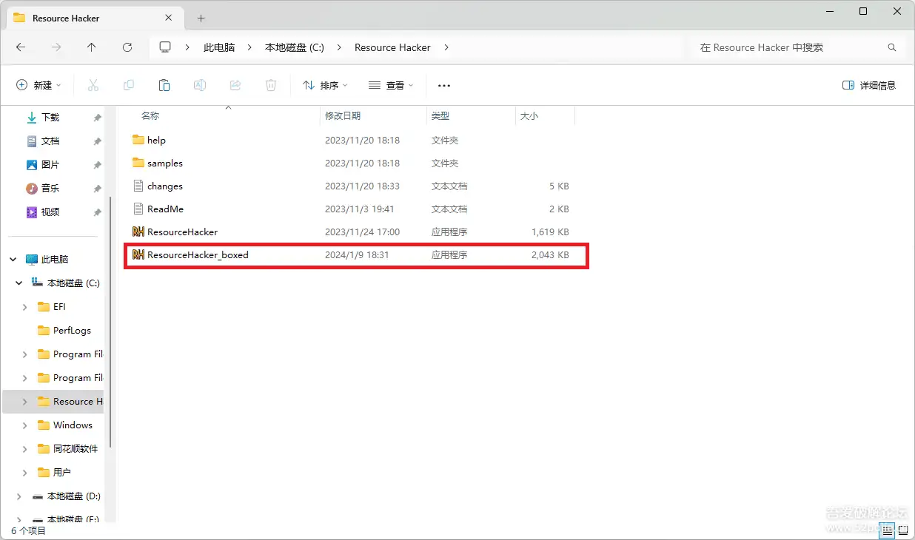Collapse the 本地磁盘 (C:) tree node
The width and height of the screenshot is (915, 540).
(x=19, y=283)
